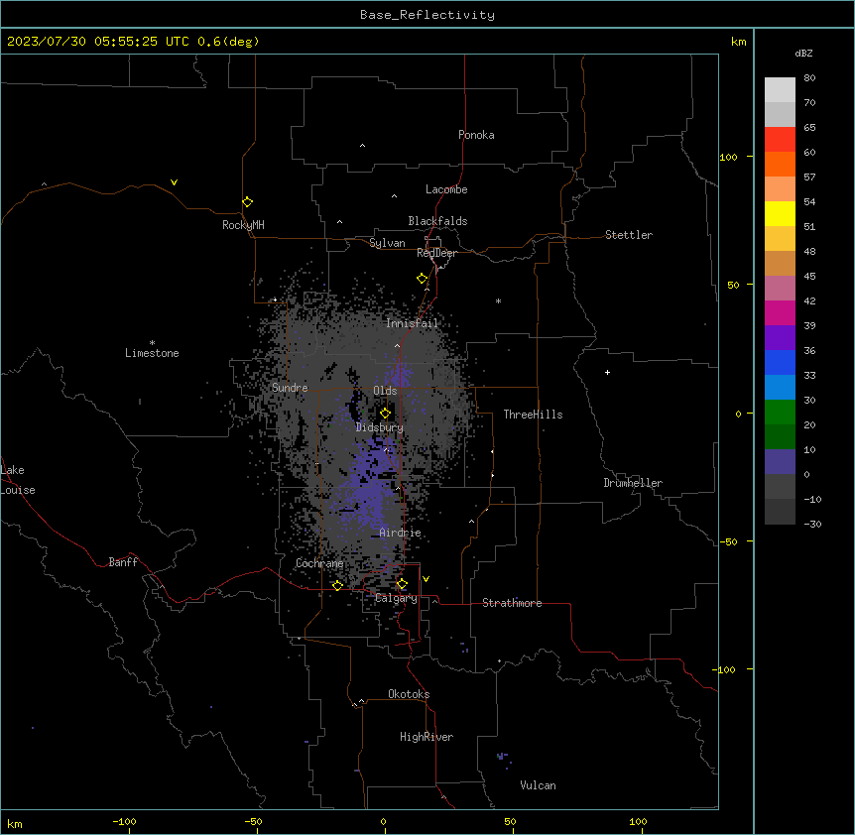
Task: Click the -50 tick on the right vertical axis
Action: (728, 541)
